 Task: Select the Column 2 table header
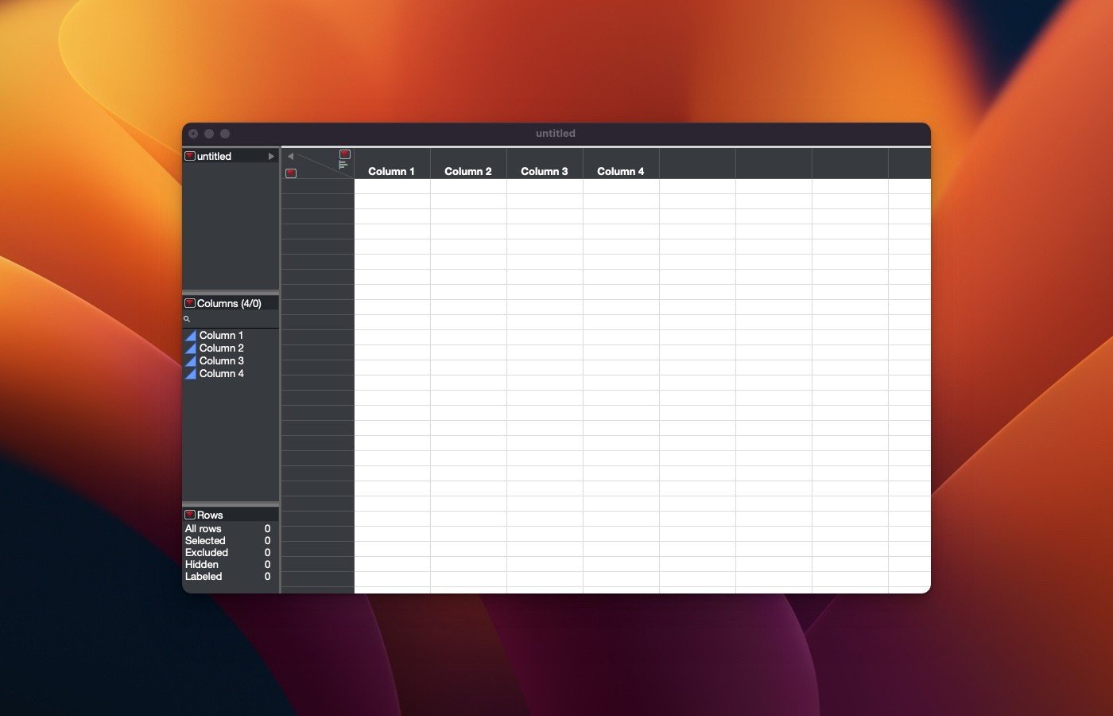click(x=468, y=163)
